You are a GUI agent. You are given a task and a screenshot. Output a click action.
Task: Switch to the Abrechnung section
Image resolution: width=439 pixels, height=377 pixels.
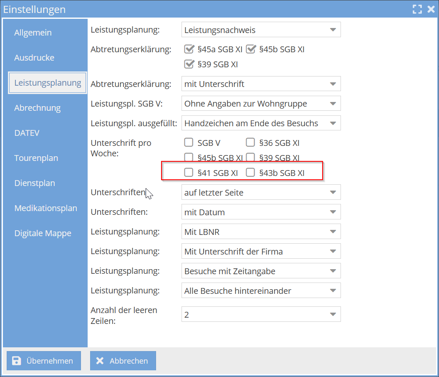pos(38,107)
